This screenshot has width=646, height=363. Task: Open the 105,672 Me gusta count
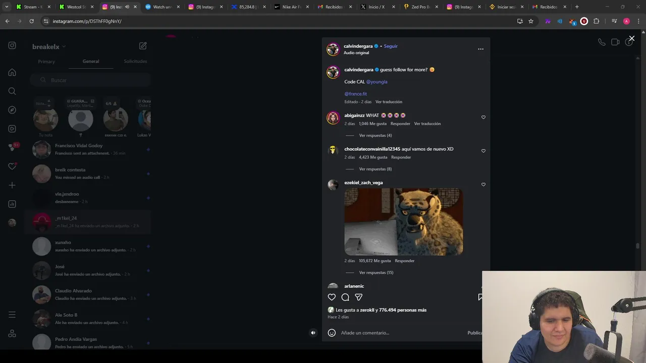[374, 261]
